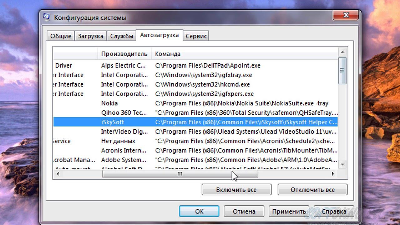Select the Alps Electric C... manufacturer cell
Viewport: 400px width, 225px height.
point(124,66)
